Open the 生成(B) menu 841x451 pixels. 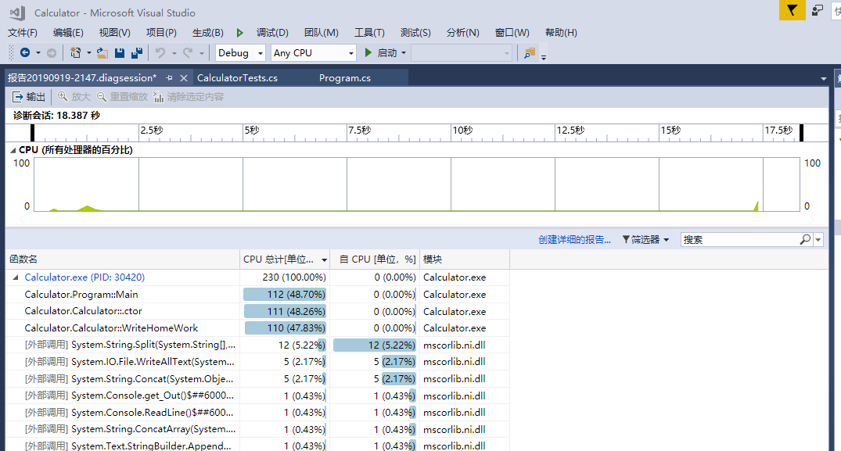(x=207, y=33)
